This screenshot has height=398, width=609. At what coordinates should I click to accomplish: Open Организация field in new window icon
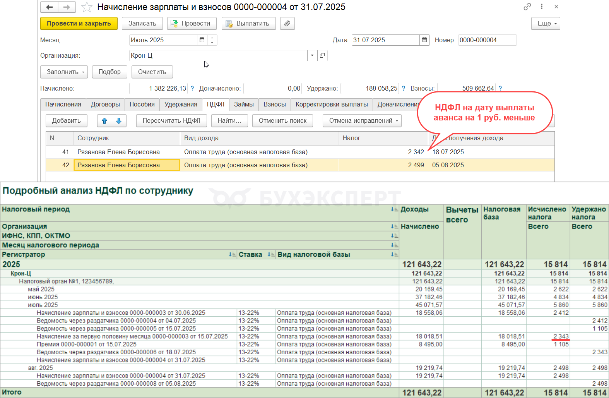(x=322, y=55)
